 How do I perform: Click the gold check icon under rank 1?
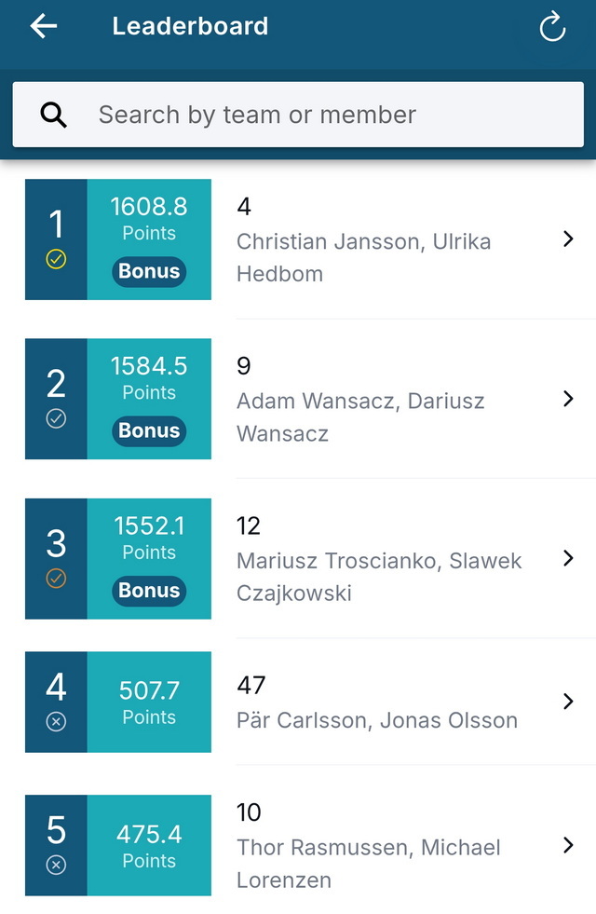(56, 259)
